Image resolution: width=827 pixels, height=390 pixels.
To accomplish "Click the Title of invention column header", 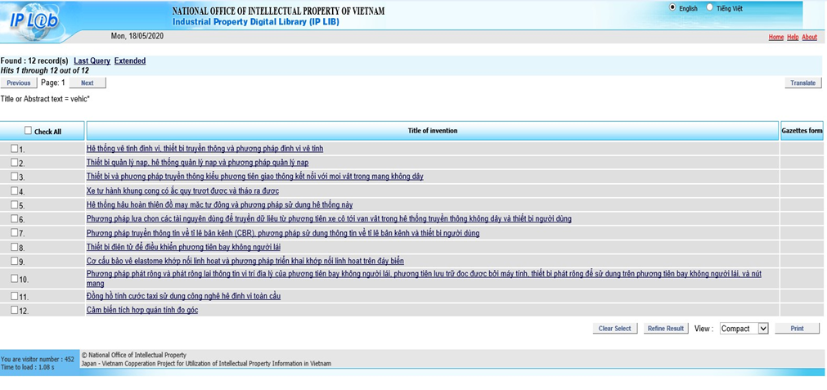I will 433,131.
